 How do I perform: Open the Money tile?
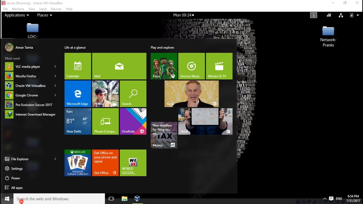164,135
